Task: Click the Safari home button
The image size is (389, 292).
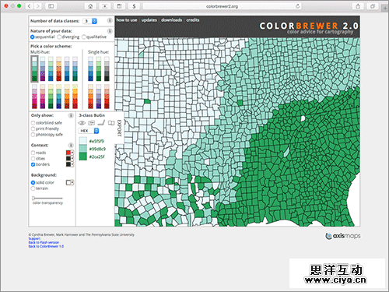Action: coord(90,6)
